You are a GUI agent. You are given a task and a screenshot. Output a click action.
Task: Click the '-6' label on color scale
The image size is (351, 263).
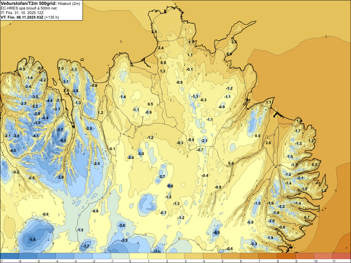20,261
